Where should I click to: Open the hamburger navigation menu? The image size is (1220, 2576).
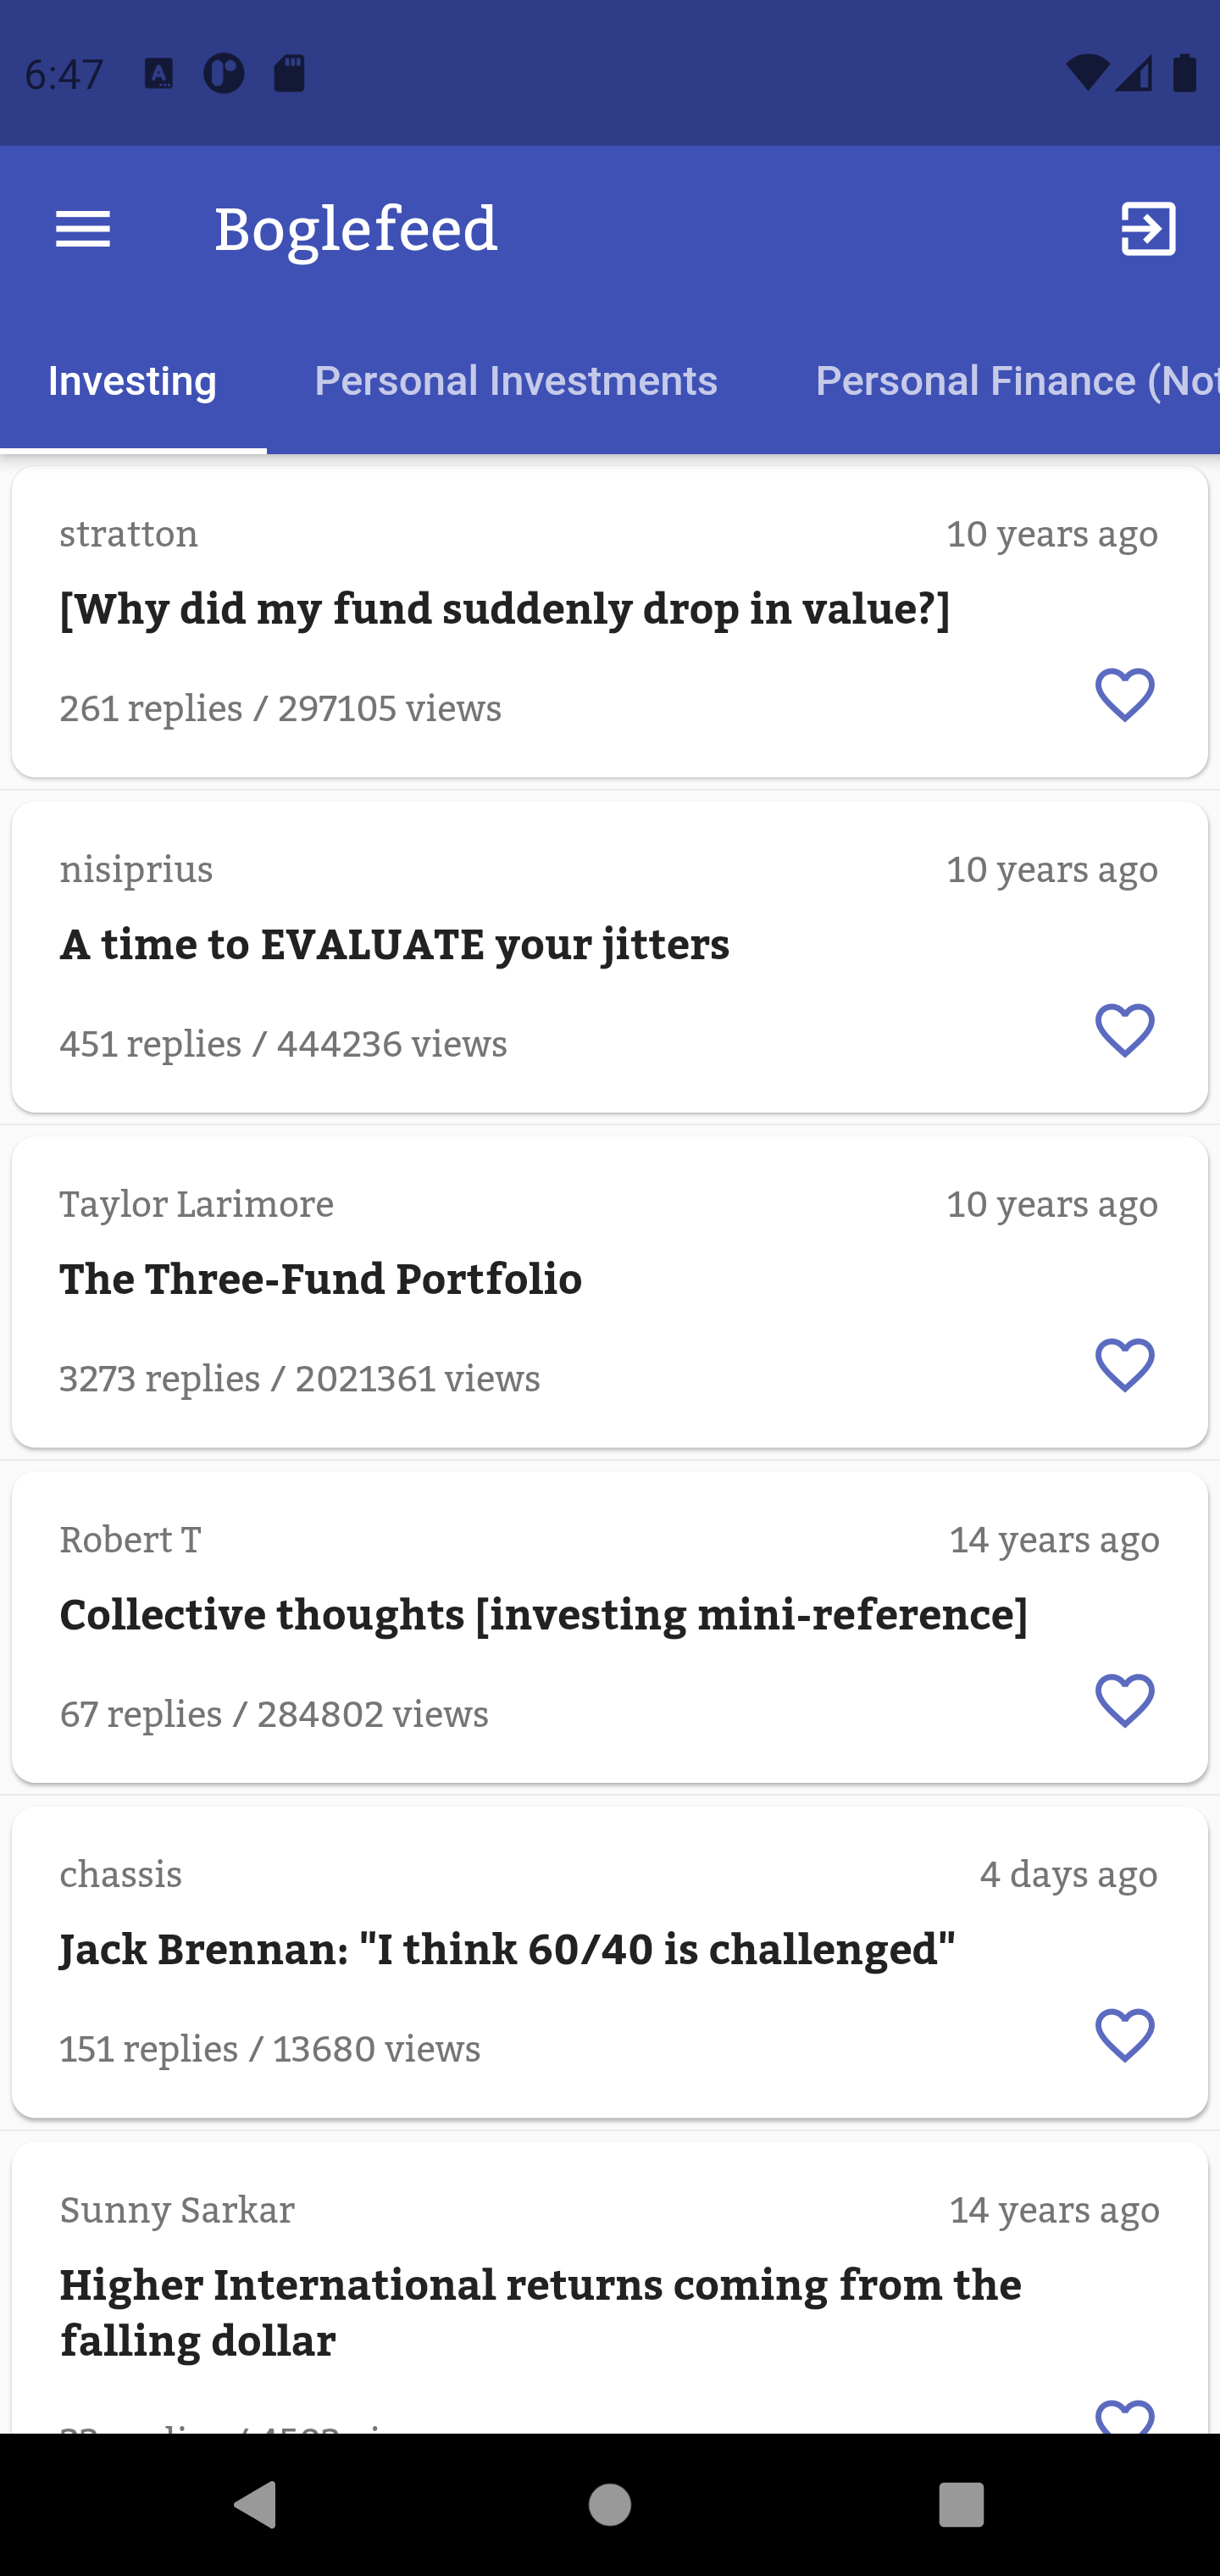(x=83, y=229)
